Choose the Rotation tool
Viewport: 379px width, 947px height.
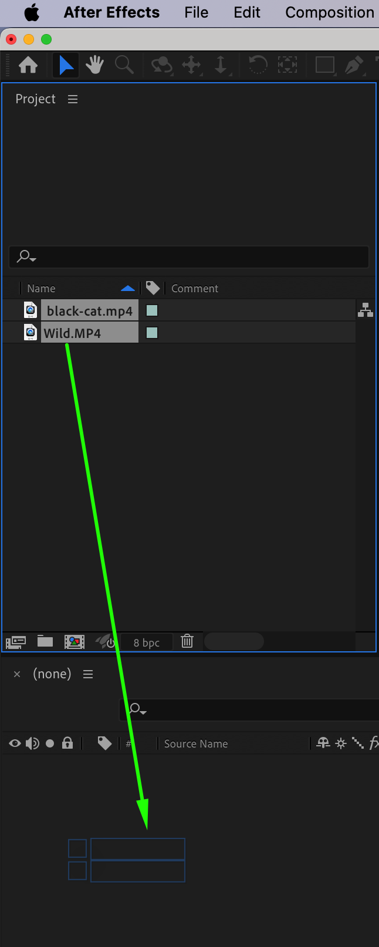(258, 65)
